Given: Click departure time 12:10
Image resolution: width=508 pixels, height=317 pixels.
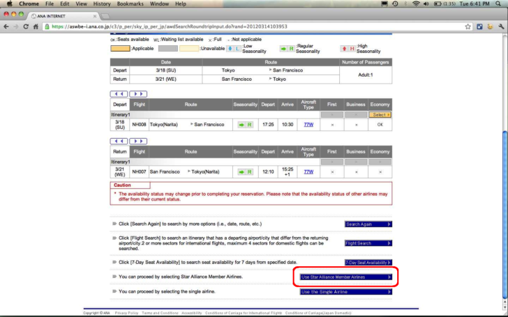Looking at the screenshot, I should [268, 172].
